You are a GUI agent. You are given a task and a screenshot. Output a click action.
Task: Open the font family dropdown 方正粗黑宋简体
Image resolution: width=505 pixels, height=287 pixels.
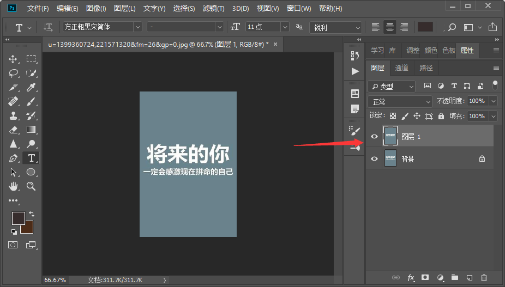click(137, 27)
